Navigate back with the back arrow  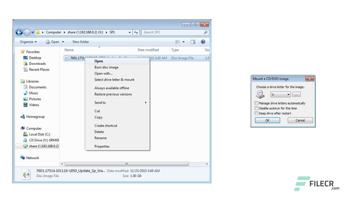[19, 32]
